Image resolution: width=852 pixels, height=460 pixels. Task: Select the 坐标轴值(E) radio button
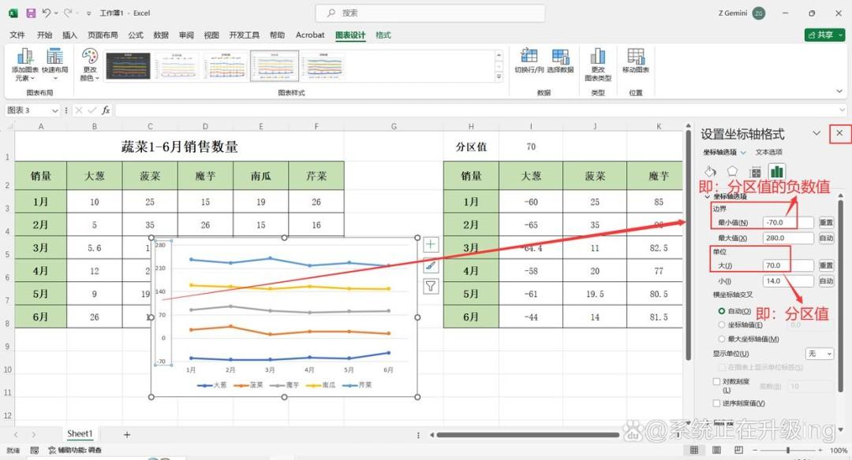[x=722, y=325]
